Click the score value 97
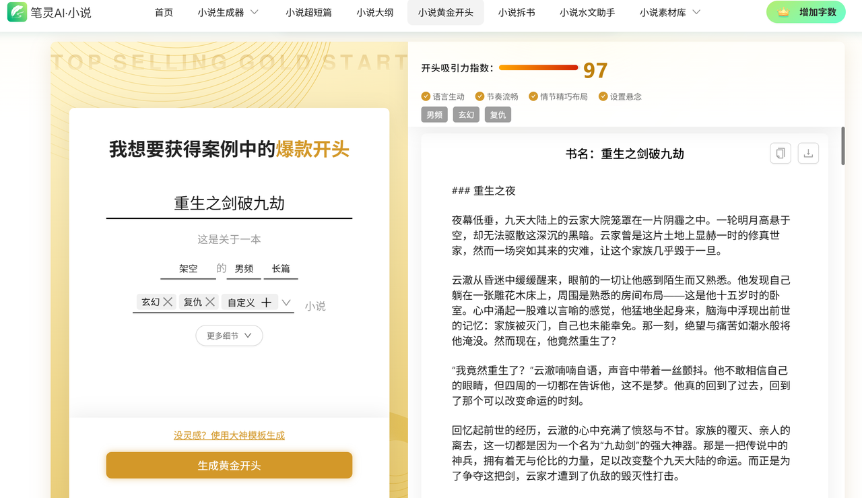The width and height of the screenshot is (862, 498). (x=595, y=70)
